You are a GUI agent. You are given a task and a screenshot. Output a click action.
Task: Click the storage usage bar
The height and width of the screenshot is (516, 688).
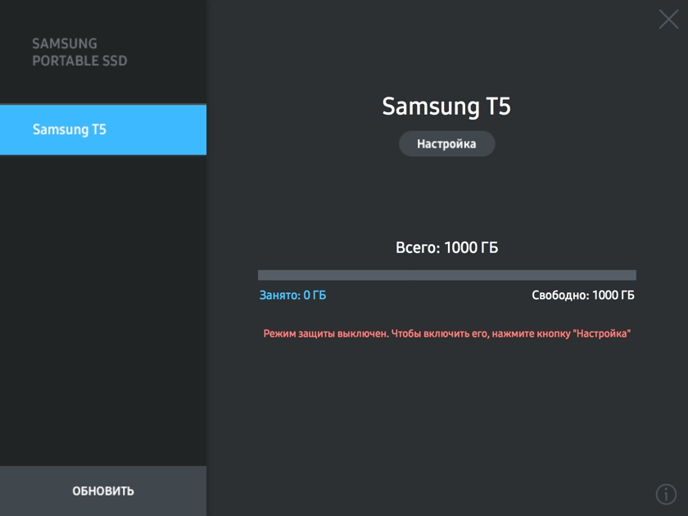[x=446, y=275]
